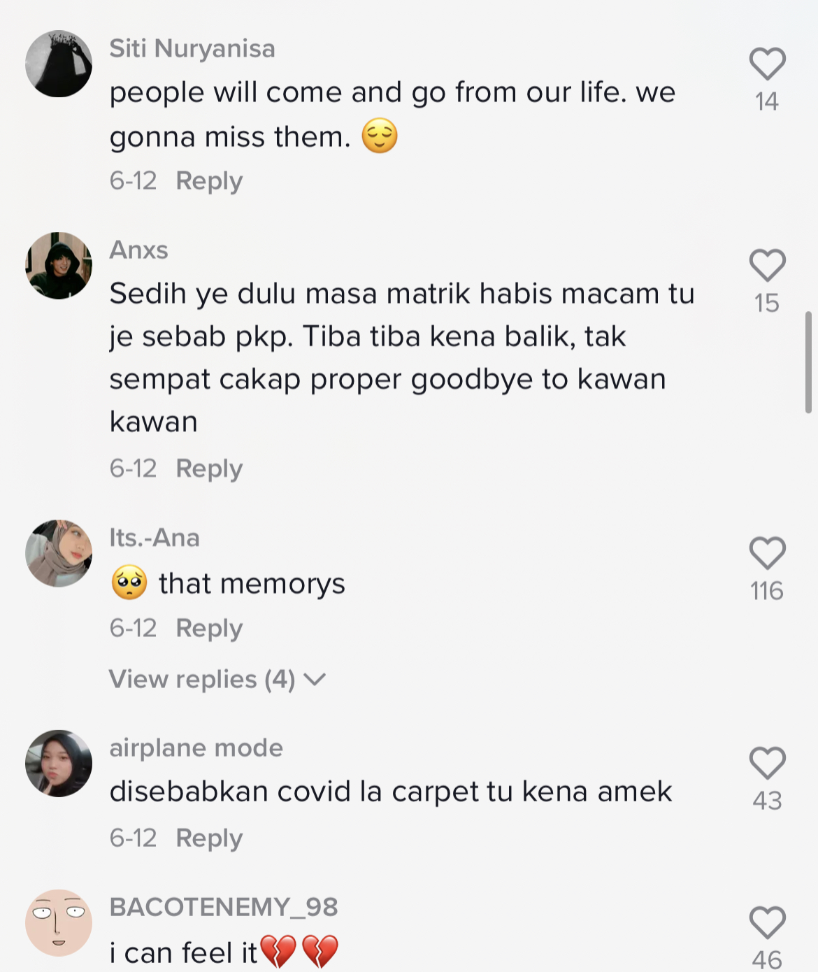Open the Siti Nuryanisa username link
The width and height of the screenshot is (818, 972).
point(192,48)
